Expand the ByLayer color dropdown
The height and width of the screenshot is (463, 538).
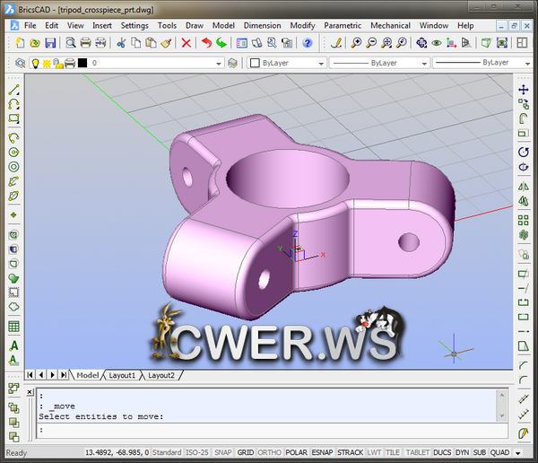(287, 64)
